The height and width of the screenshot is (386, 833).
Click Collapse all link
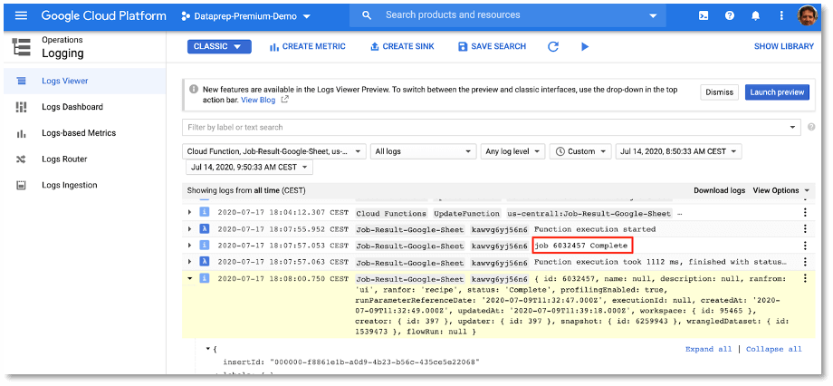tap(773, 350)
